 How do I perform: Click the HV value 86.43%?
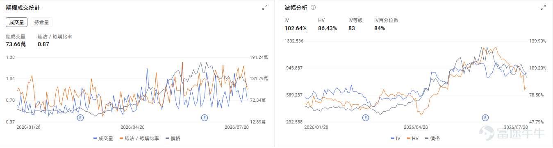327,28
